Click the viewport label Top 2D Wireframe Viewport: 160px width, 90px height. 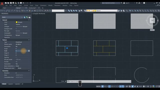[x=38, y=13]
